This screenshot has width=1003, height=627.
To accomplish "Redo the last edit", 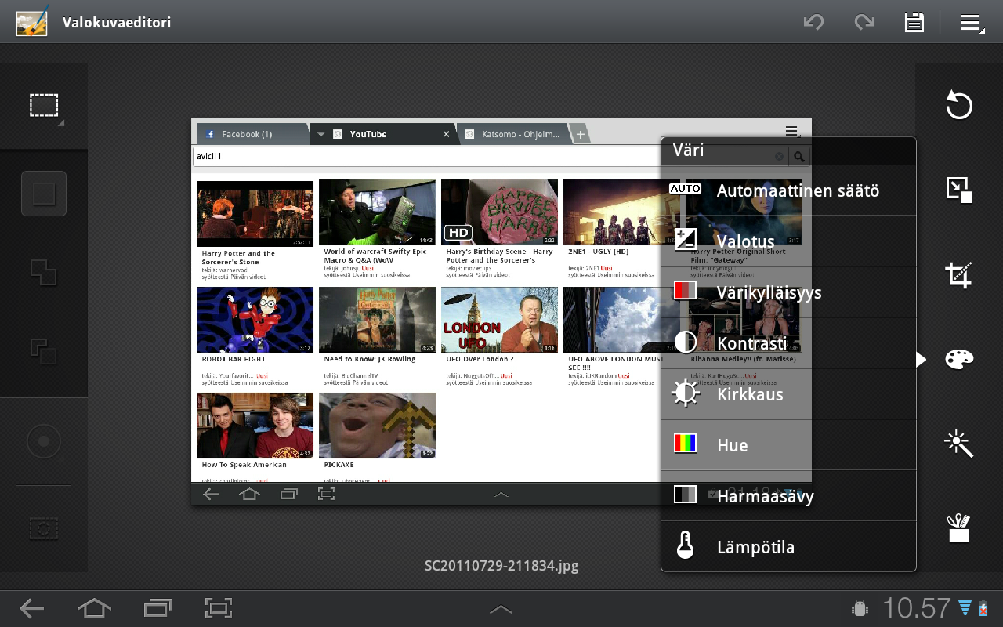I will (x=864, y=22).
